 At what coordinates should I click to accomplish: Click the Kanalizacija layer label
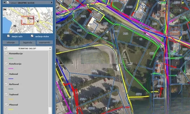point(15,64)
